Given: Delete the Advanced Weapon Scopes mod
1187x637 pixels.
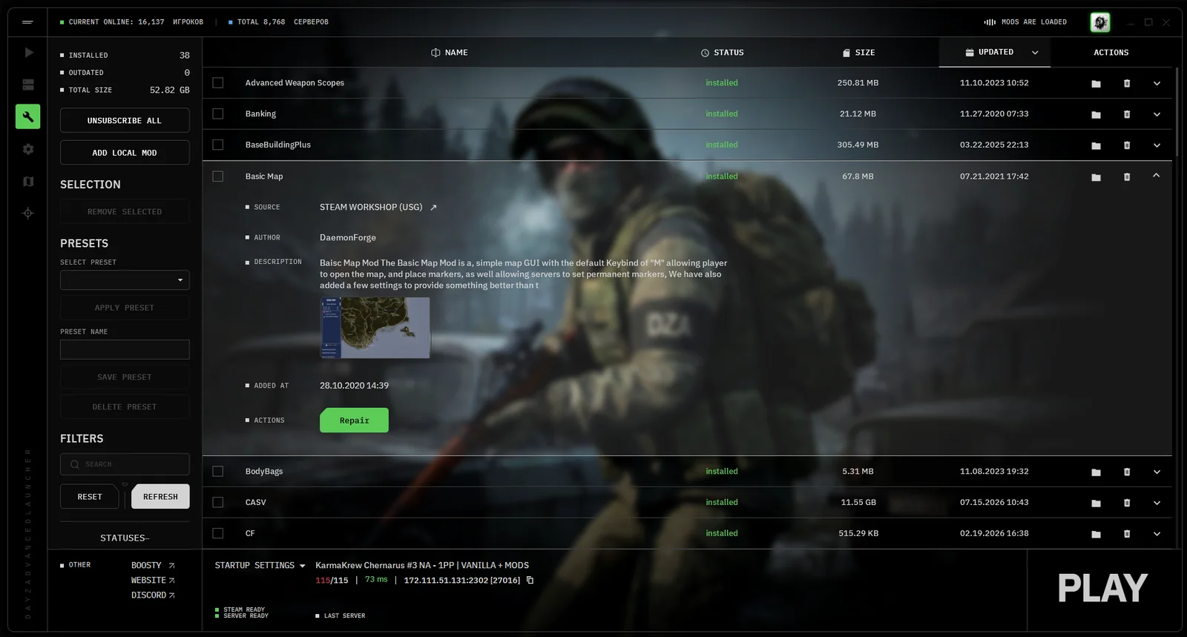Looking at the screenshot, I should 1127,84.
